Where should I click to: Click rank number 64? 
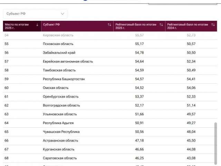click(7, 123)
